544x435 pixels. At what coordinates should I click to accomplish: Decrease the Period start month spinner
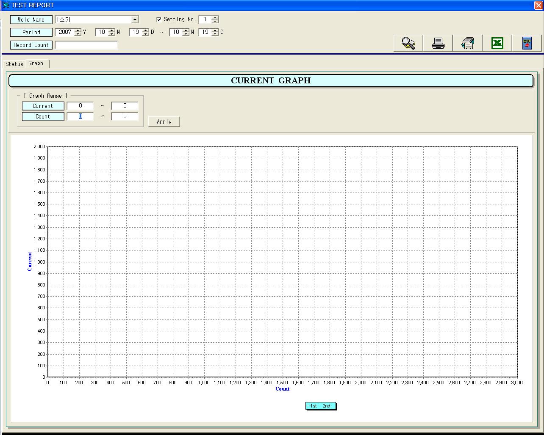click(x=111, y=34)
